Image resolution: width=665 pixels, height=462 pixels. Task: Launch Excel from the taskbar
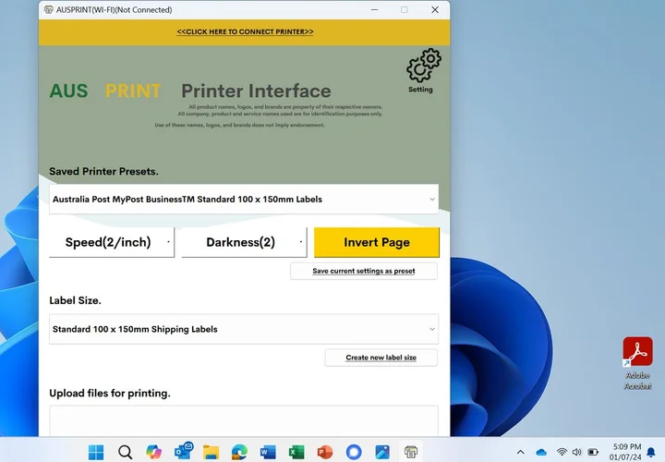pyautogui.click(x=296, y=452)
